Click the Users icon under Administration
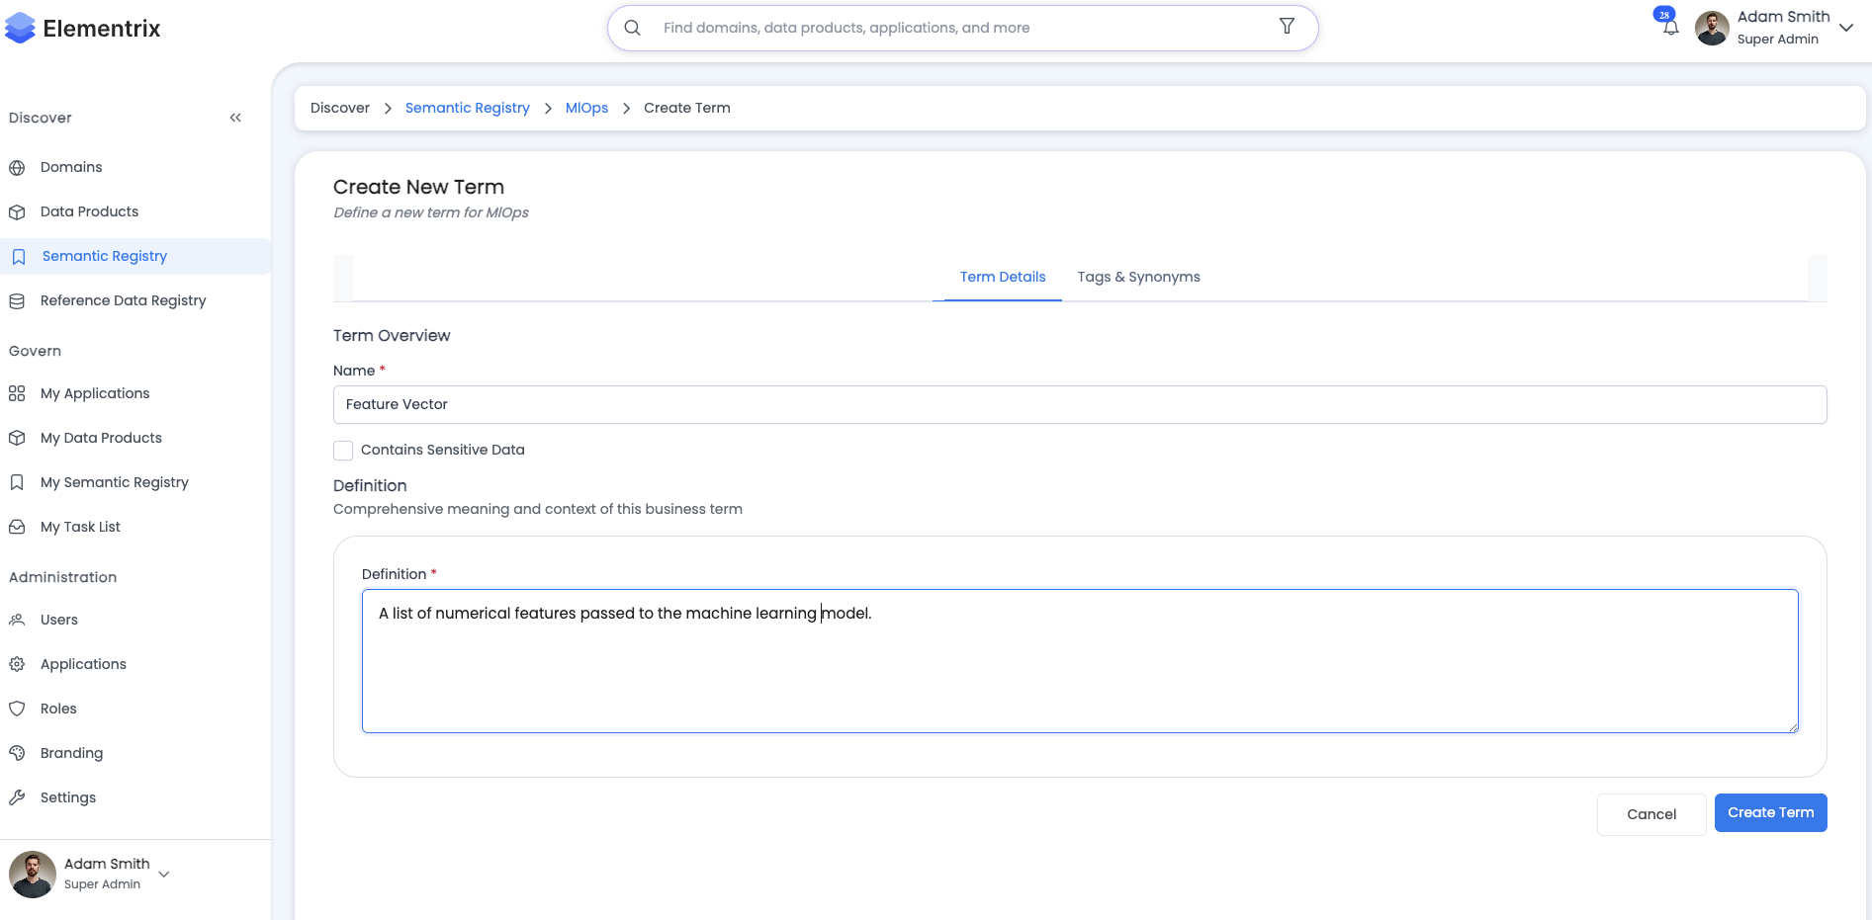The image size is (1872, 920). pyautogui.click(x=18, y=620)
